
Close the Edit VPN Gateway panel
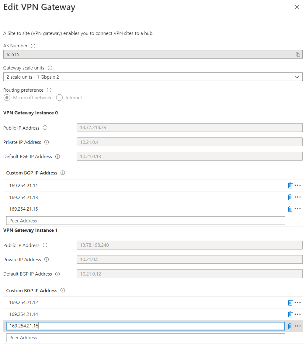(x=297, y=7)
